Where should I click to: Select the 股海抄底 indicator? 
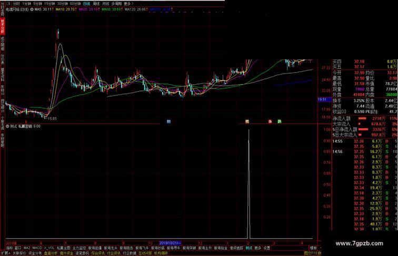click(158, 248)
